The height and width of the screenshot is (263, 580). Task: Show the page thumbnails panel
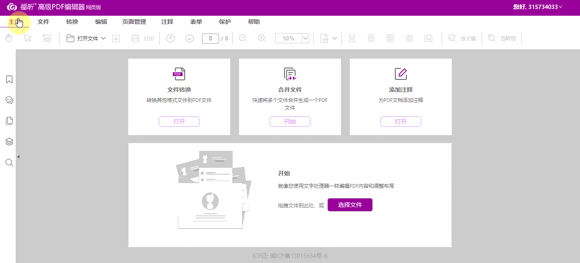9,121
